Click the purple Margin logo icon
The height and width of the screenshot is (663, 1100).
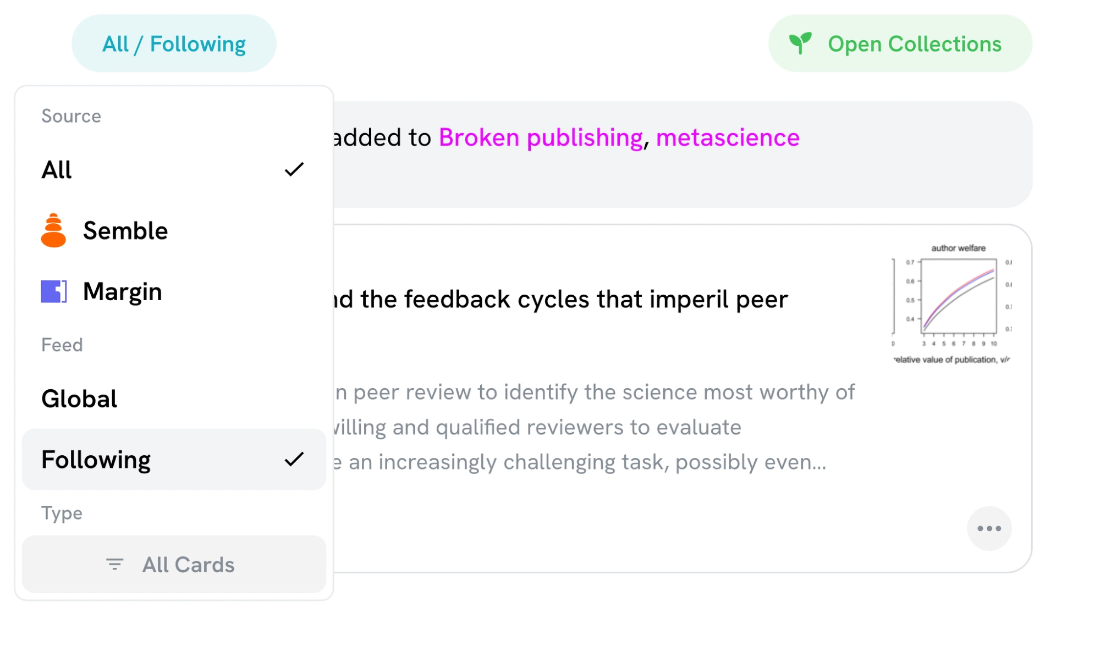[x=54, y=291]
